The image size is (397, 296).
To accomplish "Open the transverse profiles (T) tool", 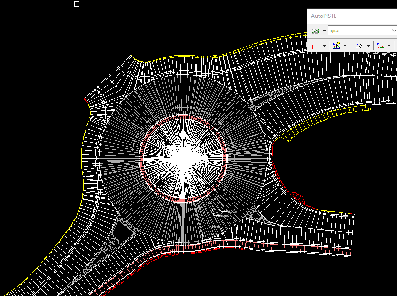I will coord(316,46).
